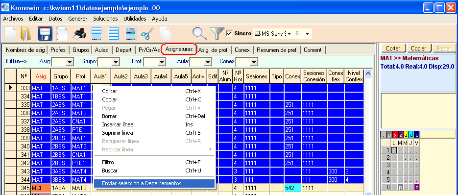Expand the Conex filter combo box
The height and width of the screenshot is (195, 458).
pyautogui.click(x=254, y=62)
